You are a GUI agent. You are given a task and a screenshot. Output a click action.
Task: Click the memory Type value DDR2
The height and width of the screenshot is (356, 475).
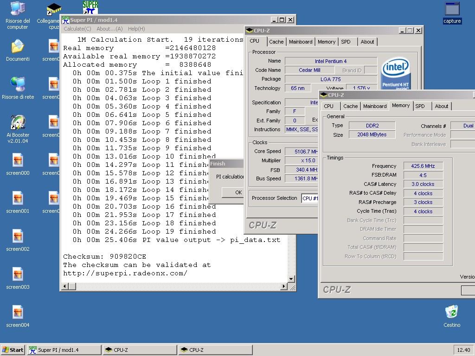click(372, 126)
